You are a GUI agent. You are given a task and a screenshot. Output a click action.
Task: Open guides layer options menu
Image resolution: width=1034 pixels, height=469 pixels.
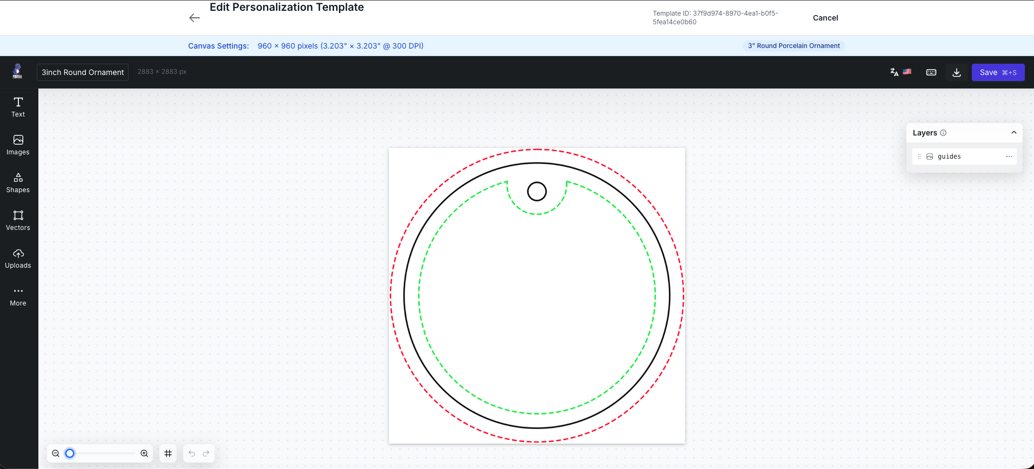coord(1009,157)
